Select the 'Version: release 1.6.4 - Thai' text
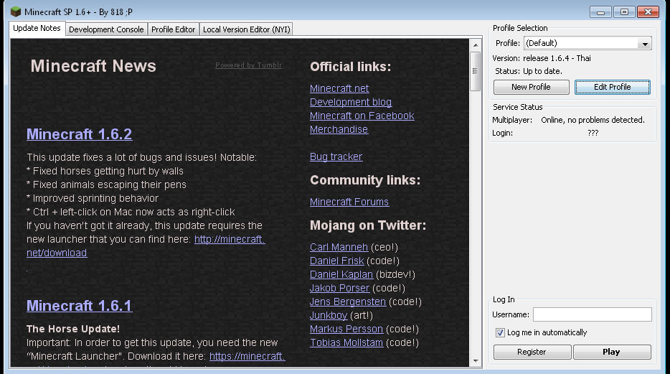Screen dimensions: 670x374 (x=542, y=58)
